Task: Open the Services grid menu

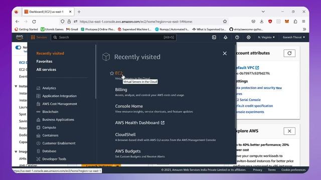Action: point(39,37)
